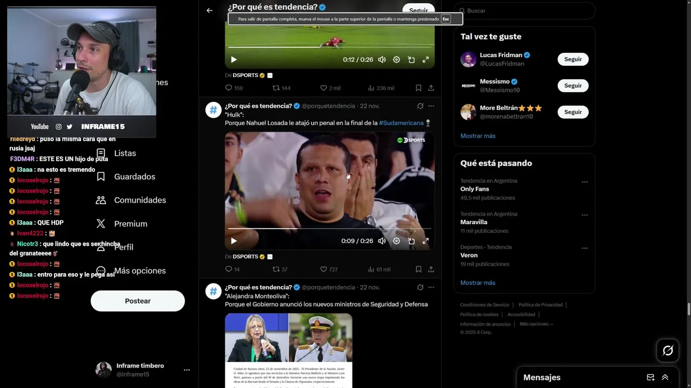Image resolution: width=691 pixels, height=388 pixels.
Task: Mute the top video volume
Action: (382, 59)
